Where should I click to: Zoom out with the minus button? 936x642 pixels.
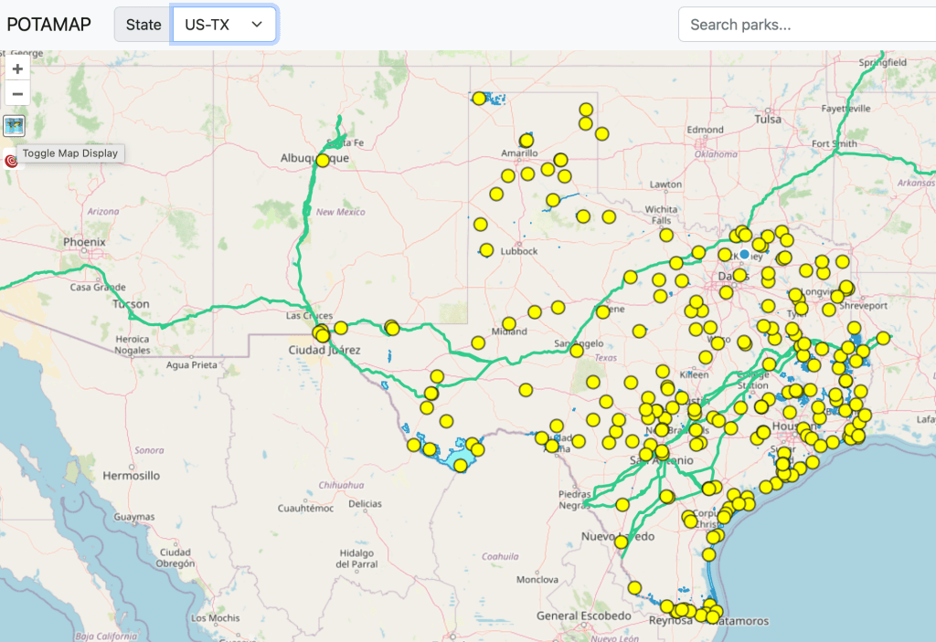tap(17, 93)
